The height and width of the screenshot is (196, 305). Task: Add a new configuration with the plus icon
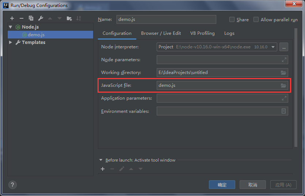point(12,18)
